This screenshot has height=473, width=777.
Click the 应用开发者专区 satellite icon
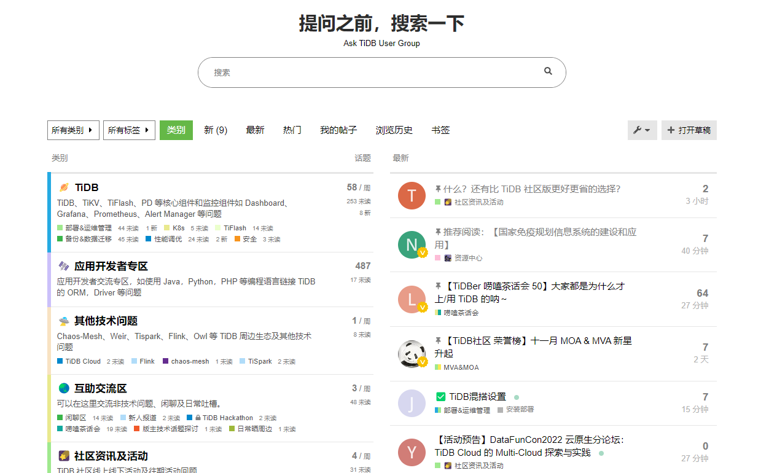coord(64,266)
